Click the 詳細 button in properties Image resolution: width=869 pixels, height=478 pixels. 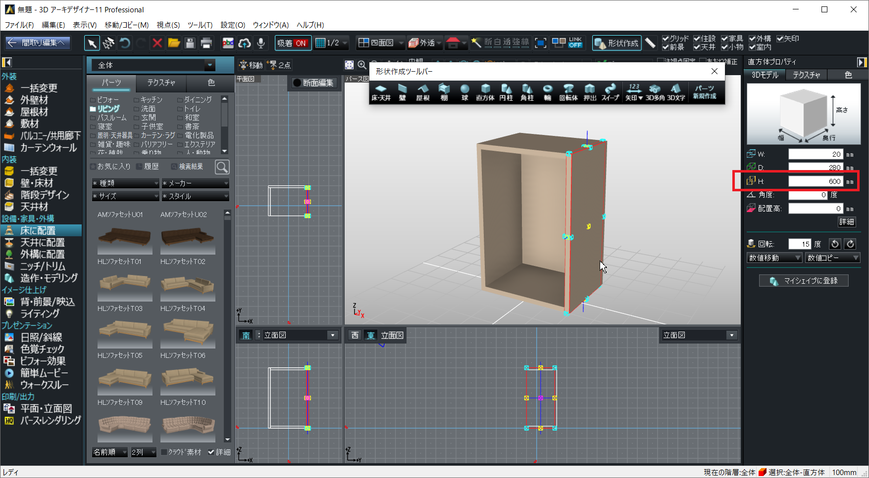tap(847, 222)
